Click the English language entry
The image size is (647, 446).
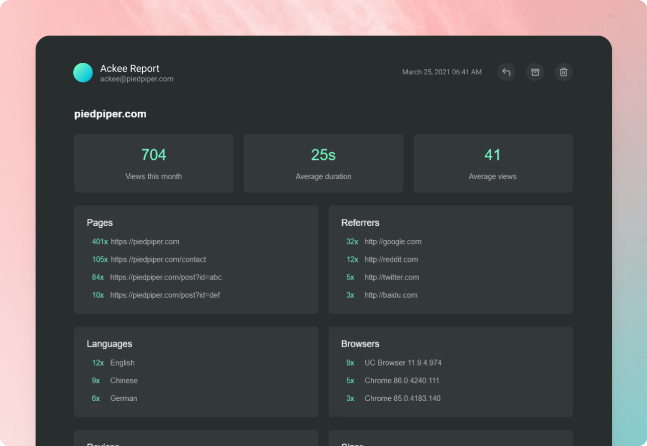point(123,363)
